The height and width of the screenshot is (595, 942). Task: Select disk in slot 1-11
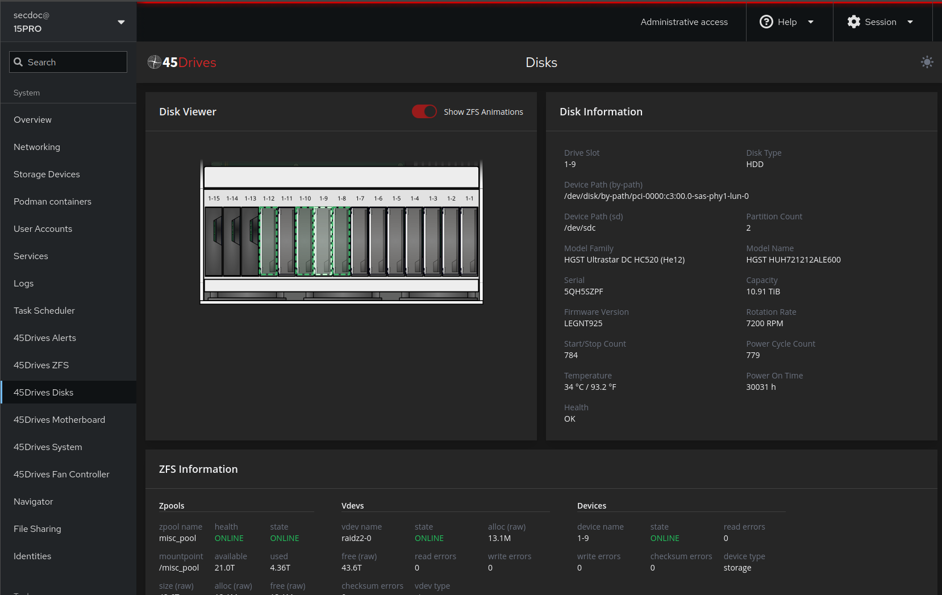[287, 242]
